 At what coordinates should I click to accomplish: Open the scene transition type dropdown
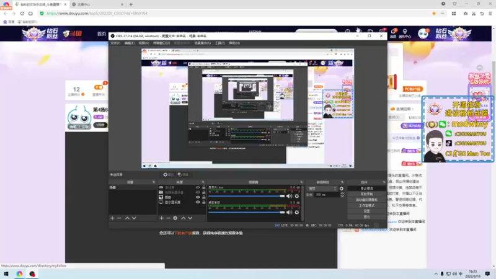[322, 188]
